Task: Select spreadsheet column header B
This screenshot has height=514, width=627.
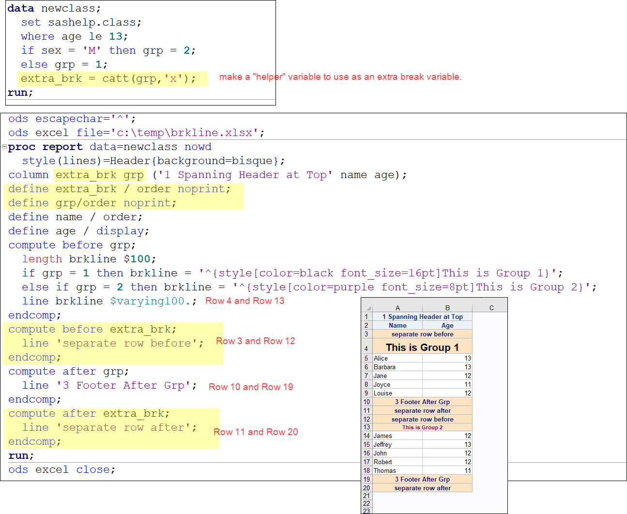Action: pos(447,308)
